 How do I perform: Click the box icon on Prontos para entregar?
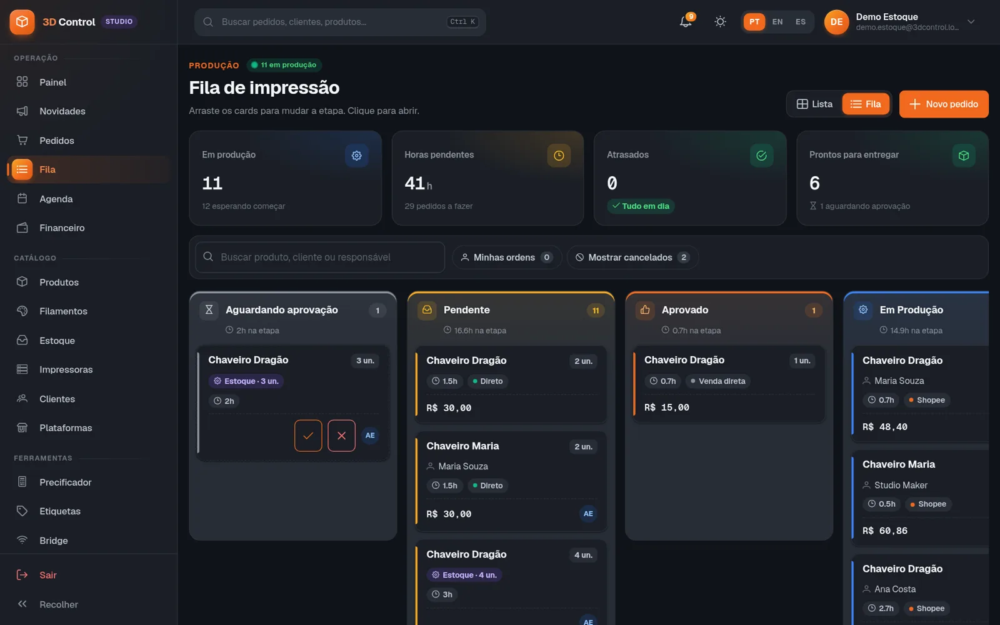(964, 156)
